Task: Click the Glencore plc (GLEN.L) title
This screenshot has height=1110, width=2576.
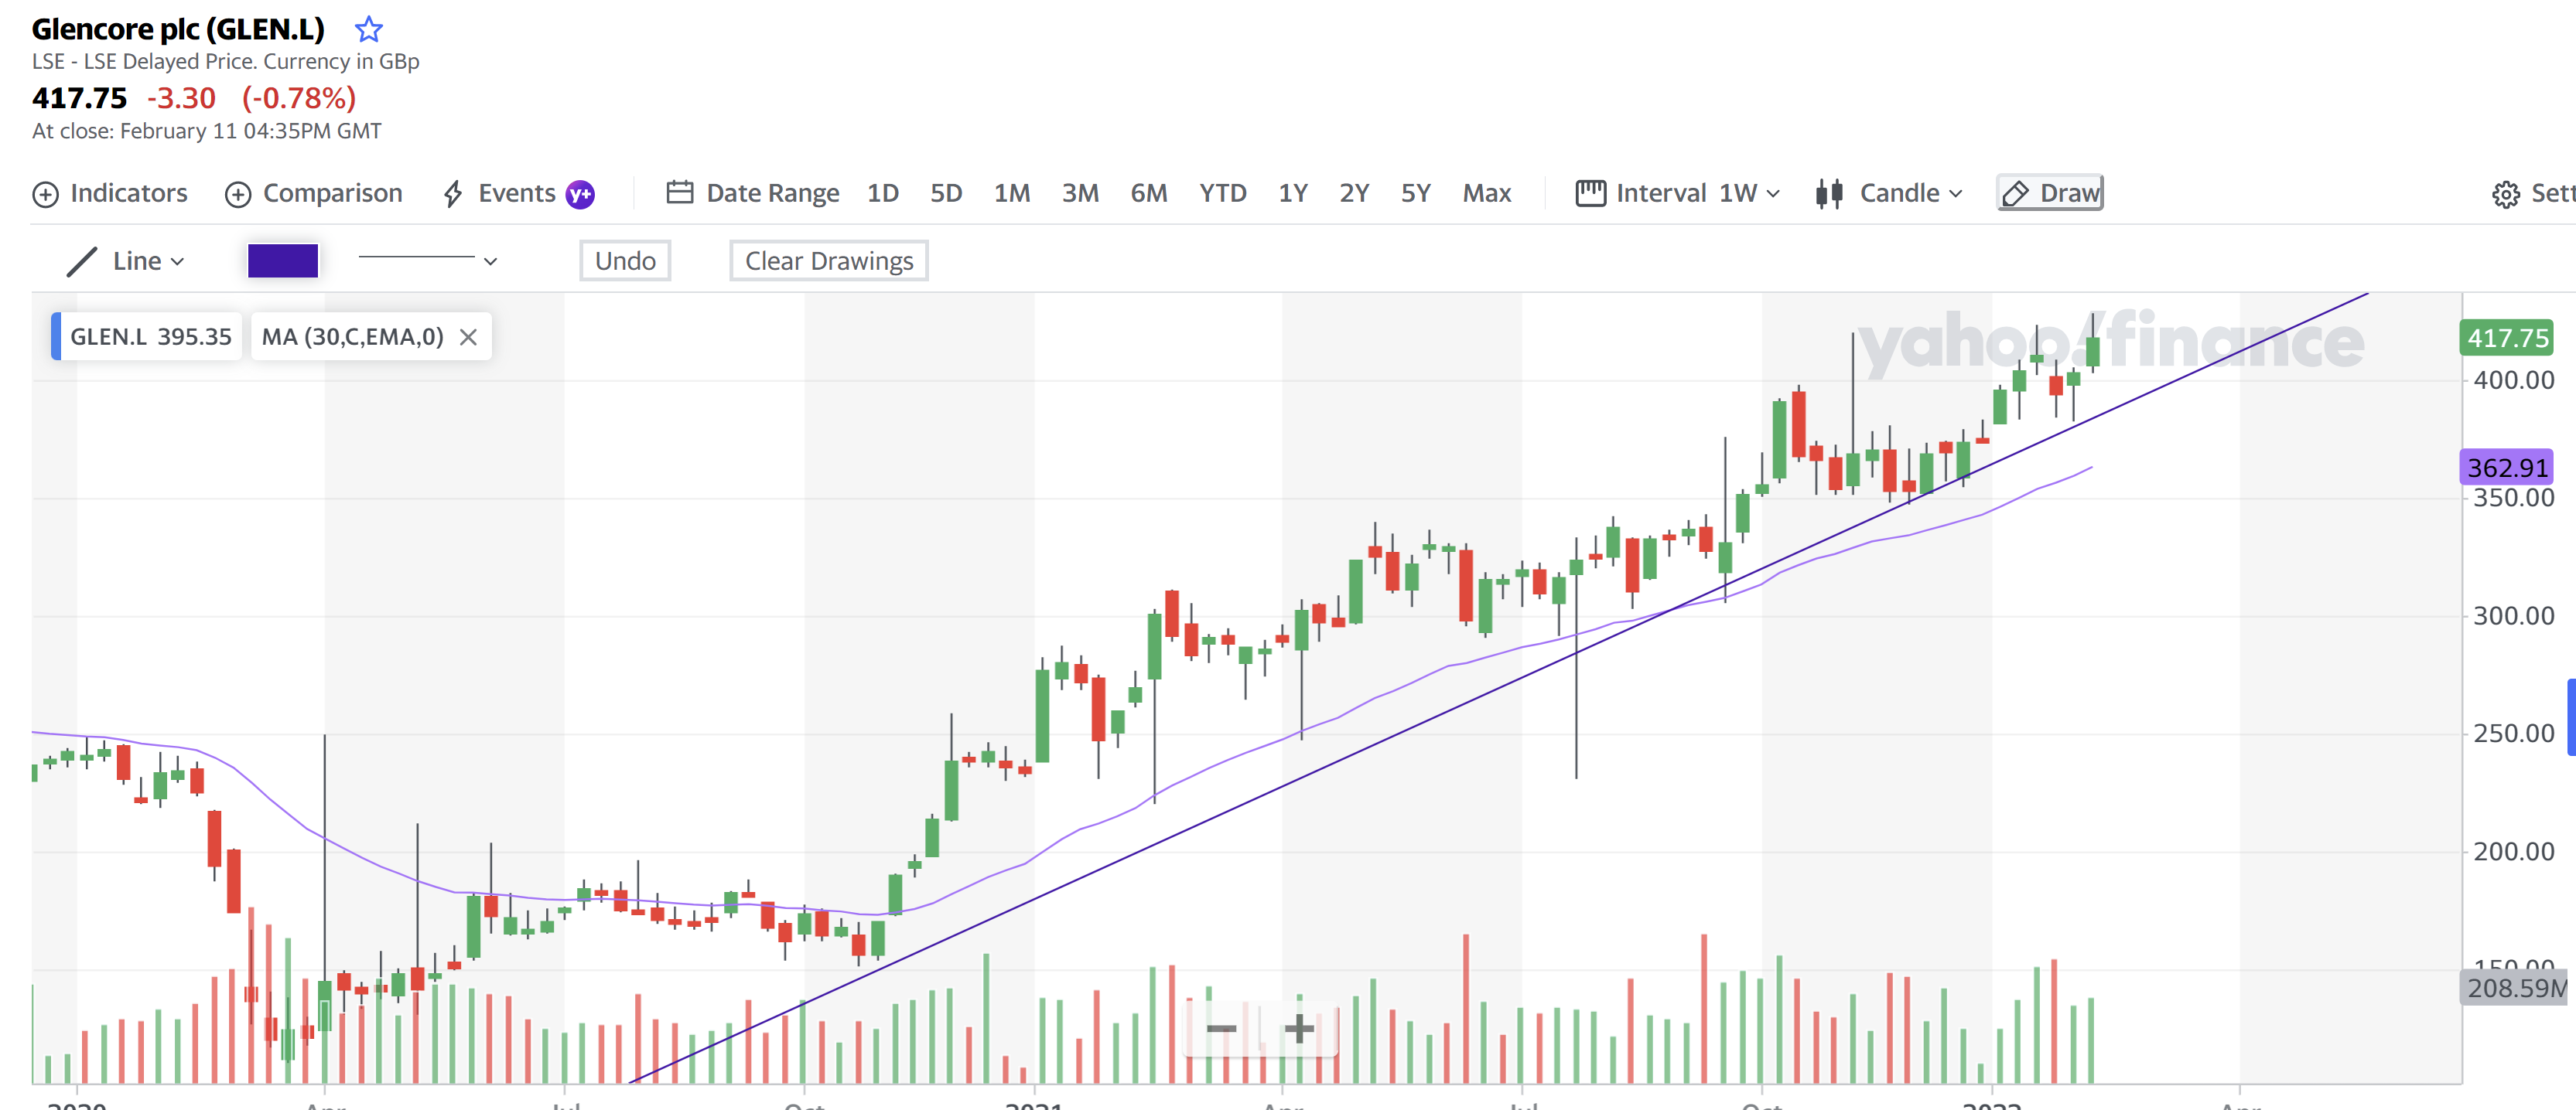Action: coord(178,29)
